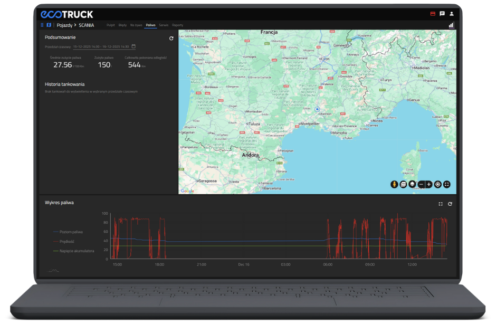Open Street View pegman on map
This screenshot has height=334, width=496.
394,184
